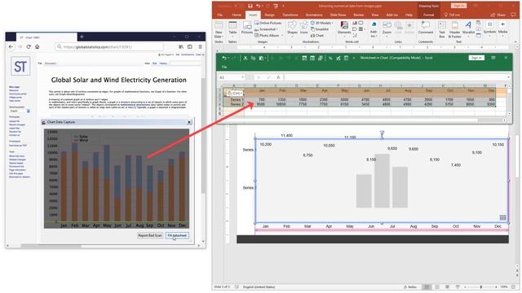This screenshot has height=293, width=522.
Task: Click the Pictures icon in PowerPoint ribbon
Action: point(247,28)
